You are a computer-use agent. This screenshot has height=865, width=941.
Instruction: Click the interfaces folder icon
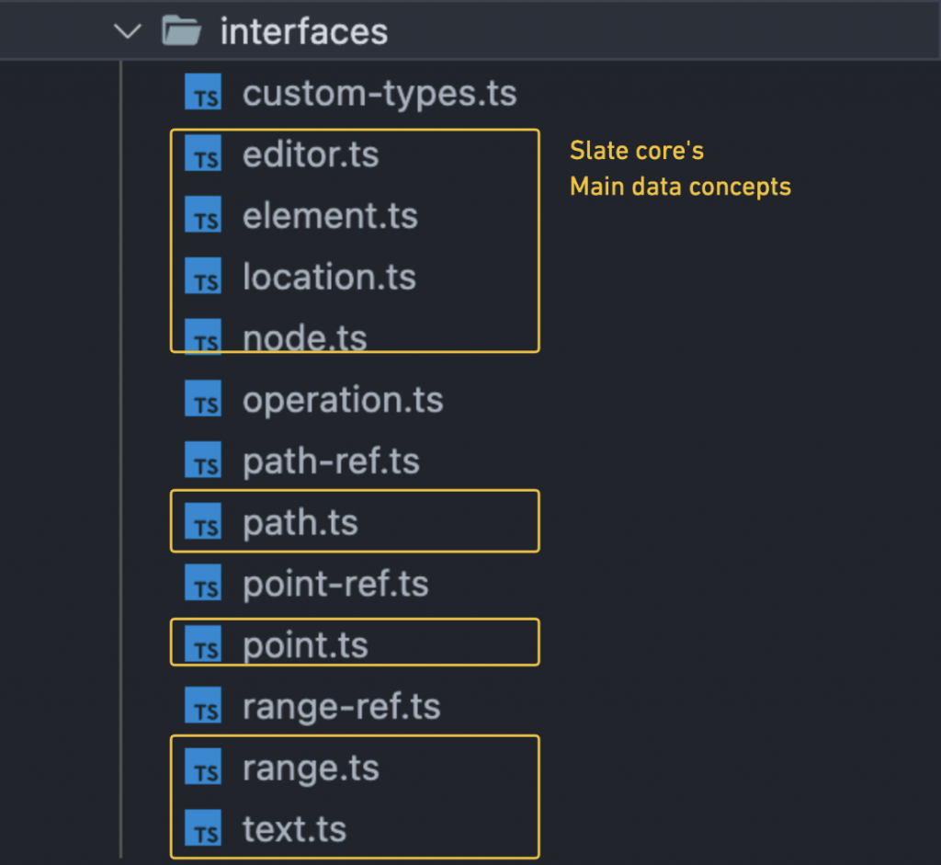pos(181,32)
